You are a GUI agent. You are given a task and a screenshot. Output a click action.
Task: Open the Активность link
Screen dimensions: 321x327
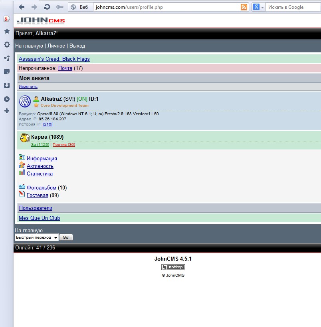pos(40,166)
